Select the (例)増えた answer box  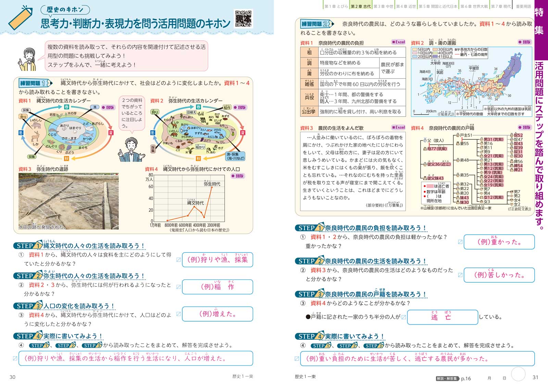217,314
